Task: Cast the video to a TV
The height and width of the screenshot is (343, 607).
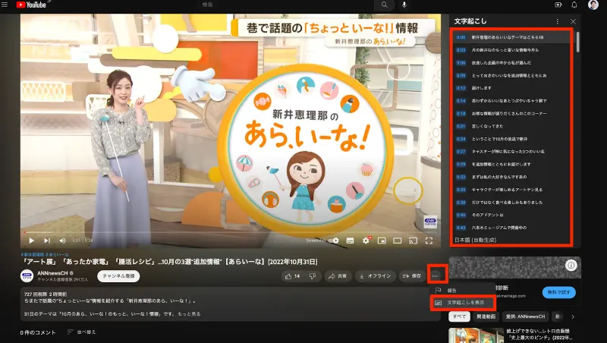Action: [413, 241]
